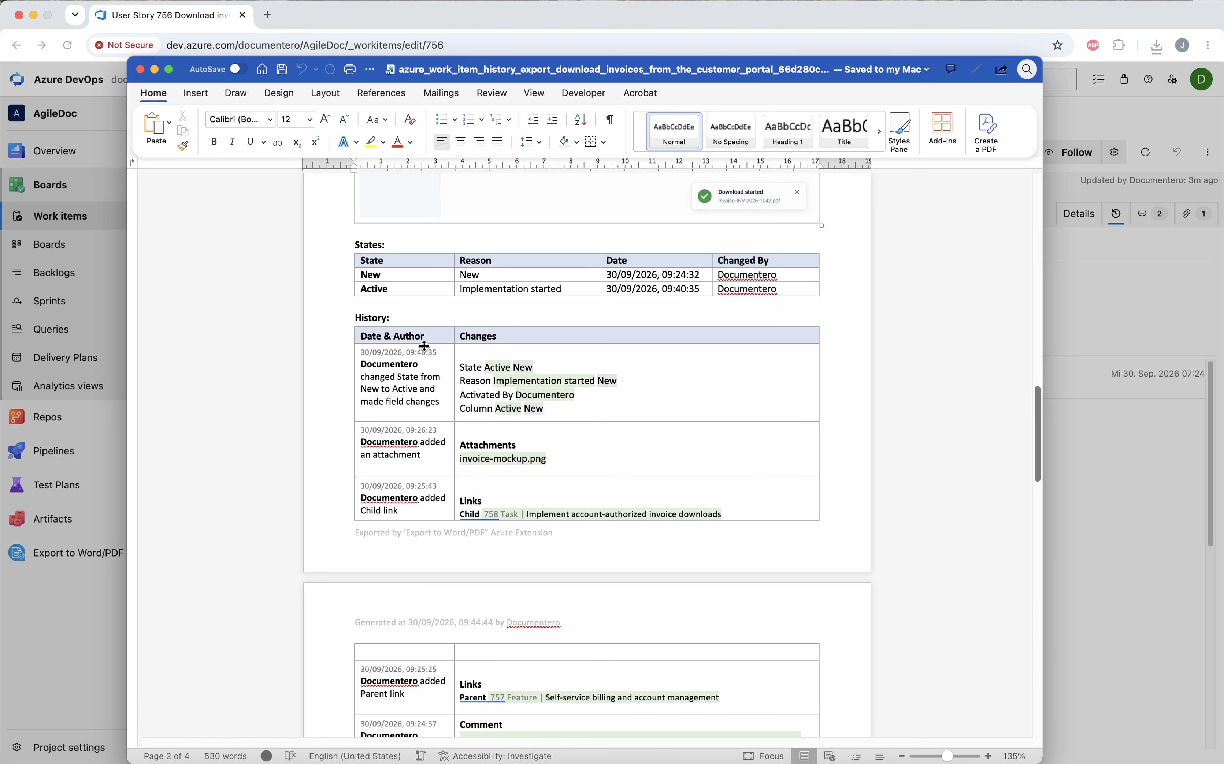The width and height of the screenshot is (1224, 764).
Task: Open Work items in Azure sidebar
Action: (64, 216)
